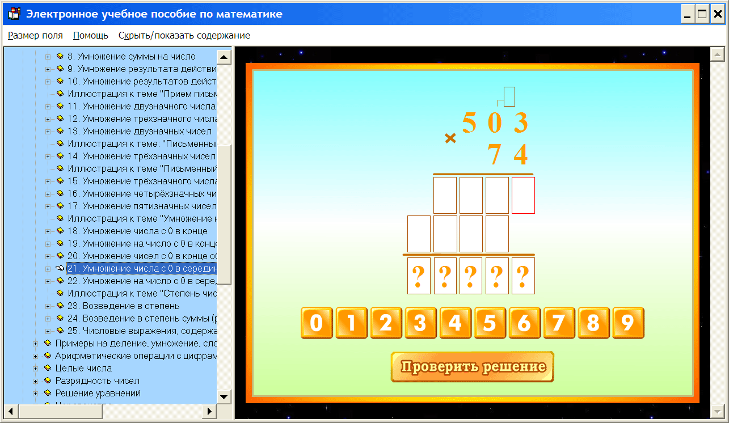The image size is (729, 423).
Task: Select the rightmost question-mark cell in the result row
Action: [x=523, y=276]
